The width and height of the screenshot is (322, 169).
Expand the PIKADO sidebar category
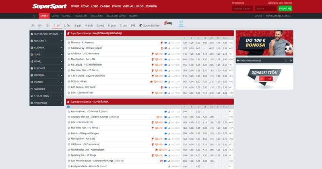click(47, 82)
